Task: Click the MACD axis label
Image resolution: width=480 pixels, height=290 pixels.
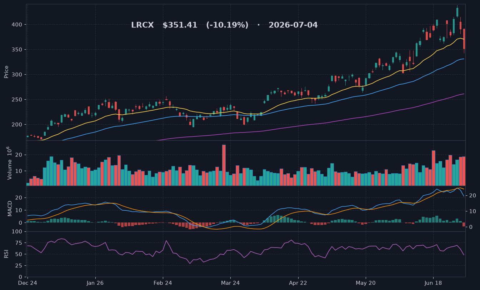Action: [x=10, y=208]
